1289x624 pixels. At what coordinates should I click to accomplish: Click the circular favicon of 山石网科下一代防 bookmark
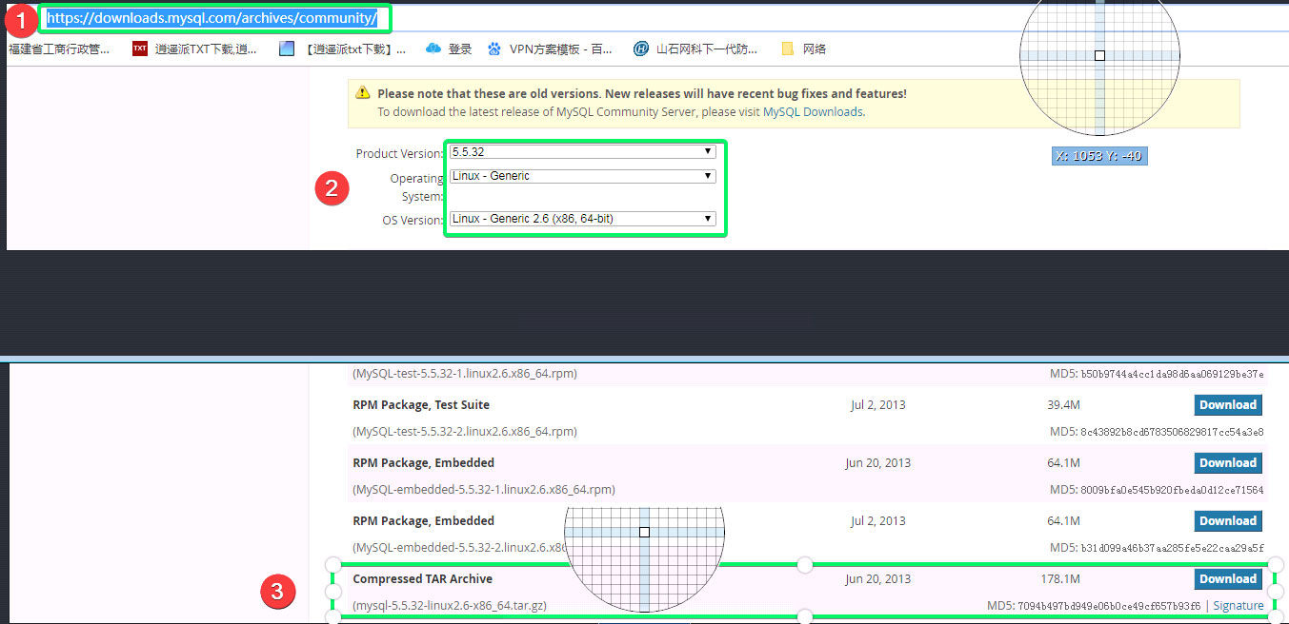641,49
